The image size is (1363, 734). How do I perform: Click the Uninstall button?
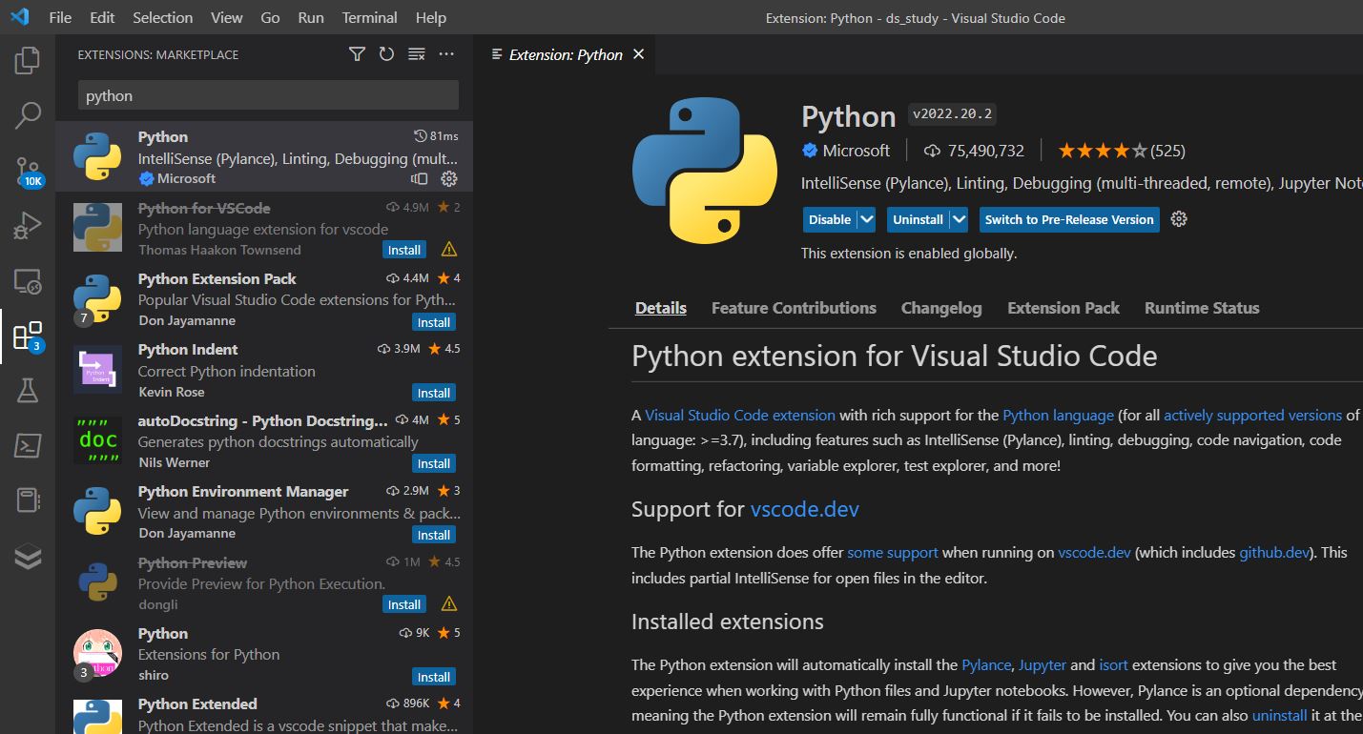918,219
